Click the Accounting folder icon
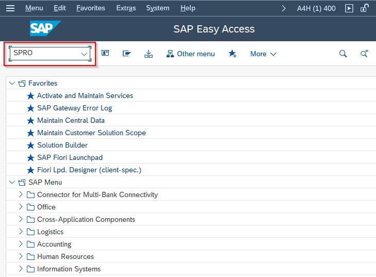Viewport: 376px width, 277px height. click(30, 244)
